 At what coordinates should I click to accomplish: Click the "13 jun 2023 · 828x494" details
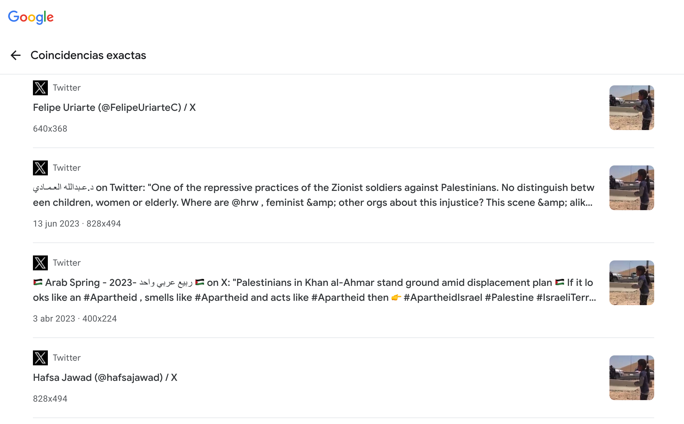tap(77, 223)
